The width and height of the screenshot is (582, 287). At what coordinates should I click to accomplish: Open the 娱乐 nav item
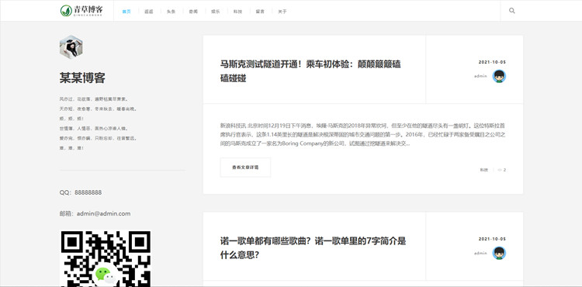215,12
